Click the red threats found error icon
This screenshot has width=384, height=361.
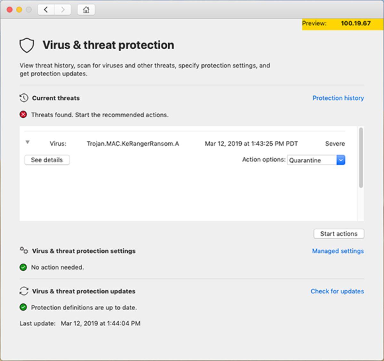click(x=23, y=115)
